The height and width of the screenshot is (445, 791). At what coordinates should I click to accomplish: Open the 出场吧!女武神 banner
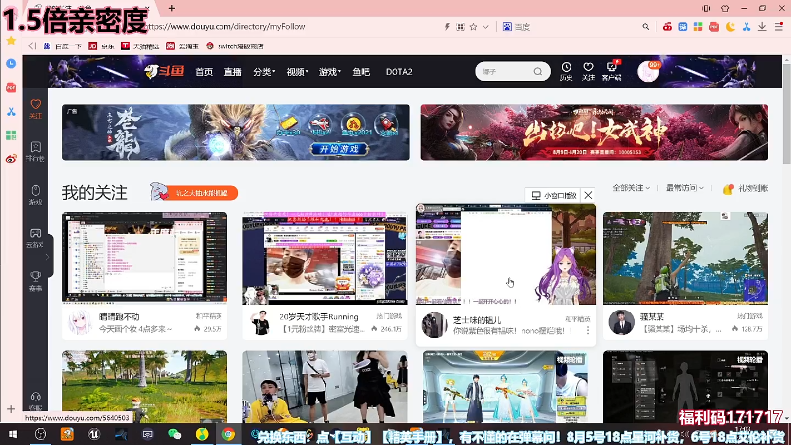(594, 133)
